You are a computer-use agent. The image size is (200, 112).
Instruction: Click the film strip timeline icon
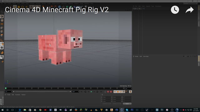click(130, 92)
